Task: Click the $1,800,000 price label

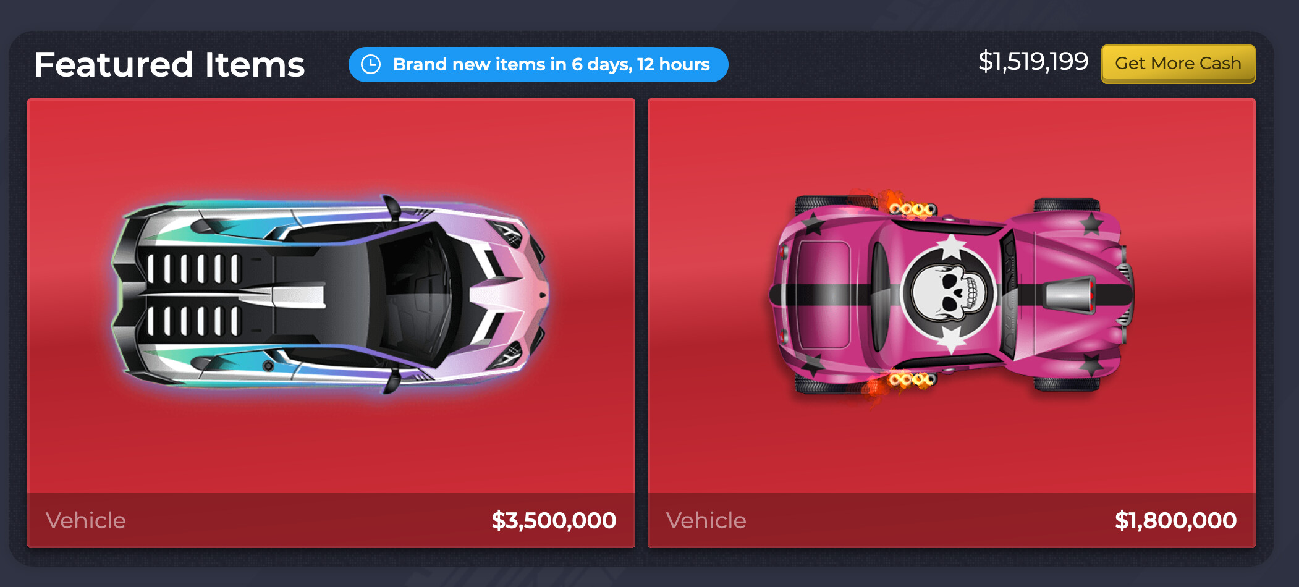Action: 1175,520
